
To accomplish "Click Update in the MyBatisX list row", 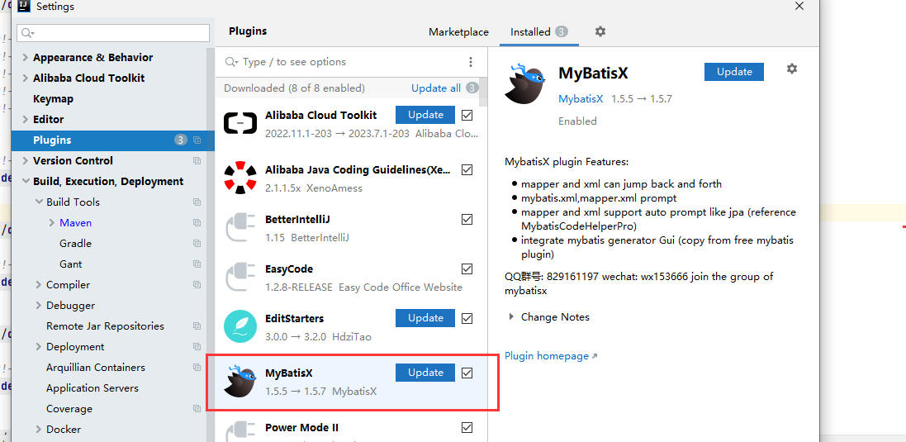I will click(425, 373).
